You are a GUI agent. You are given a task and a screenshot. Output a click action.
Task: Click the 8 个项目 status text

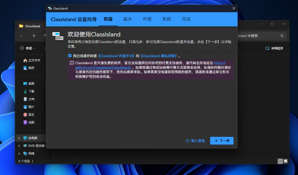coord(24,161)
